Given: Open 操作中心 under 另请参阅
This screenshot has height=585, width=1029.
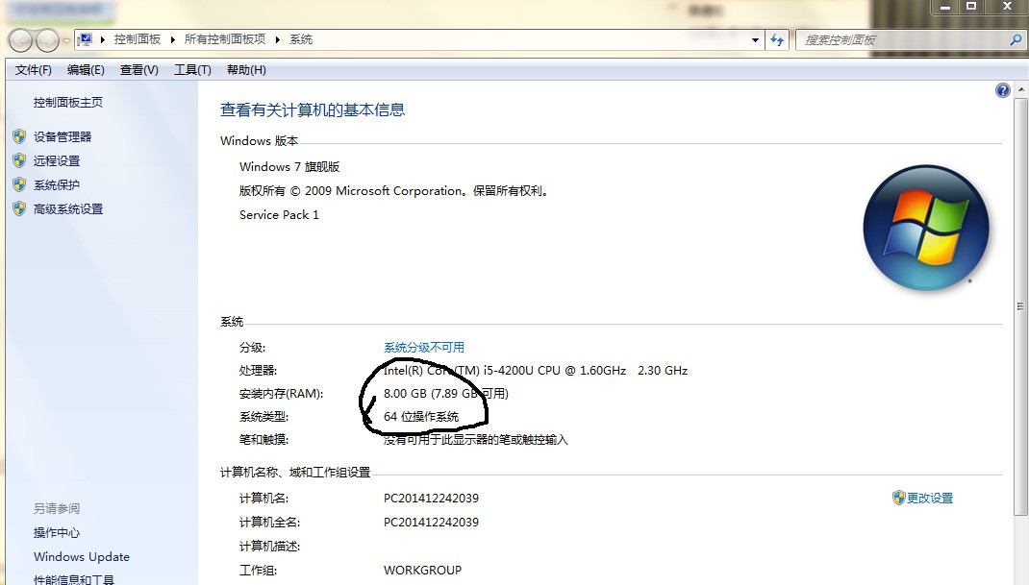Looking at the screenshot, I should click(57, 532).
